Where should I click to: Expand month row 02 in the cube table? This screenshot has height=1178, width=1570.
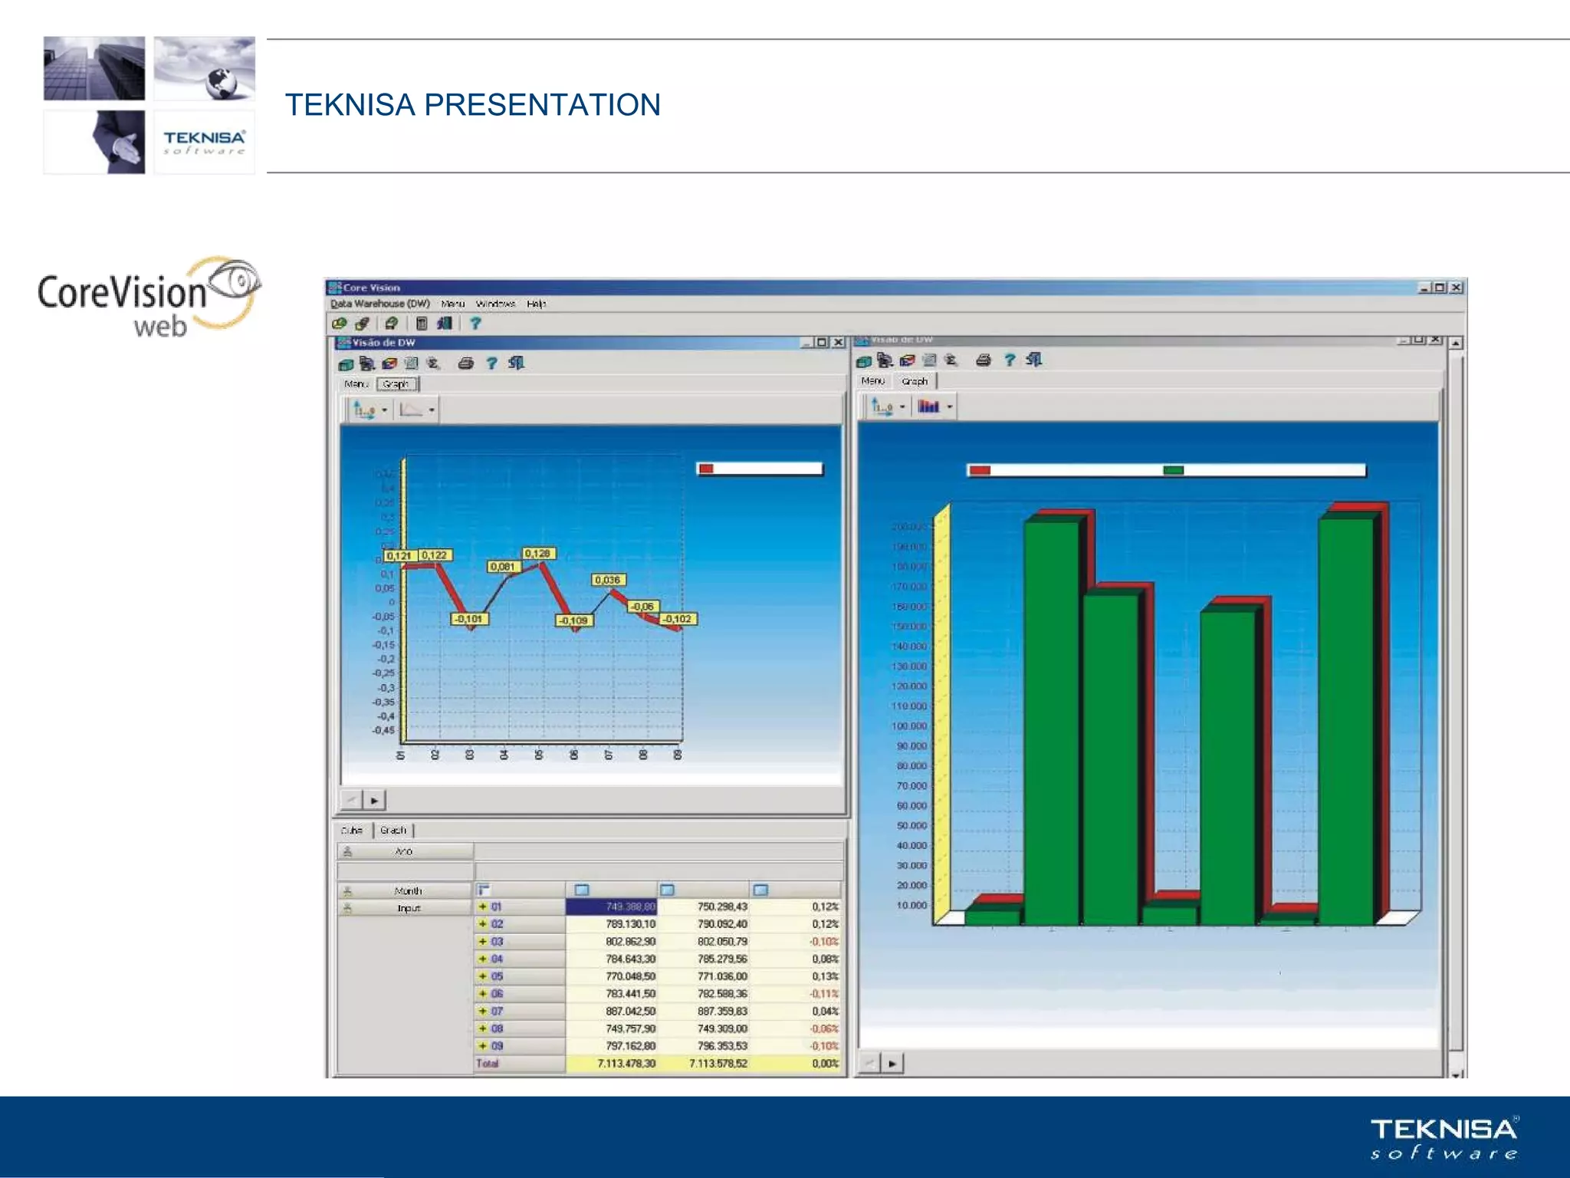tap(483, 924)
